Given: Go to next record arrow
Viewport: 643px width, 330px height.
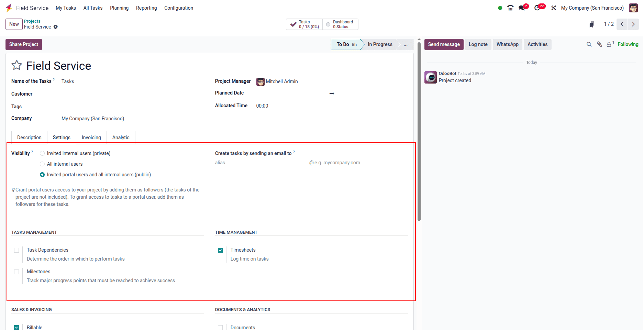Looking at the screenshot, I should (x=633, y=24).
